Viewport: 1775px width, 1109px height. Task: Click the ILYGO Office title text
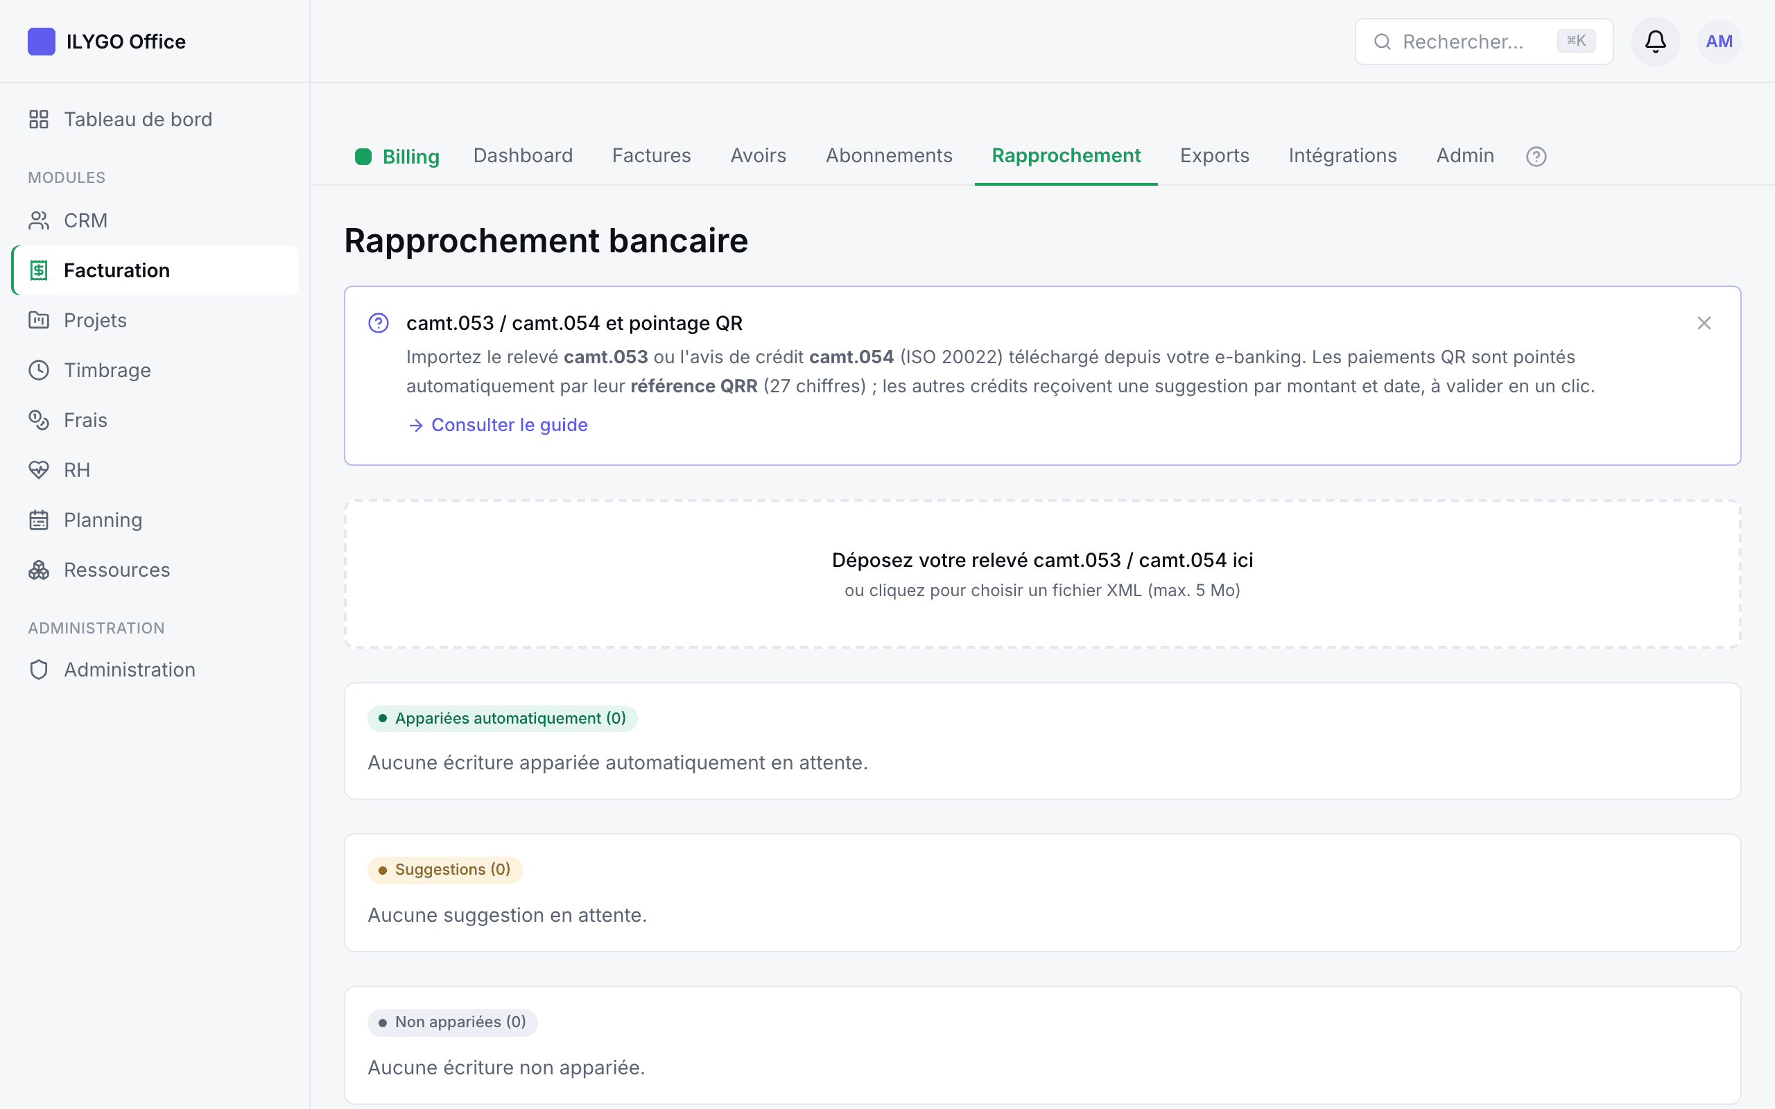tap(126, 42)
